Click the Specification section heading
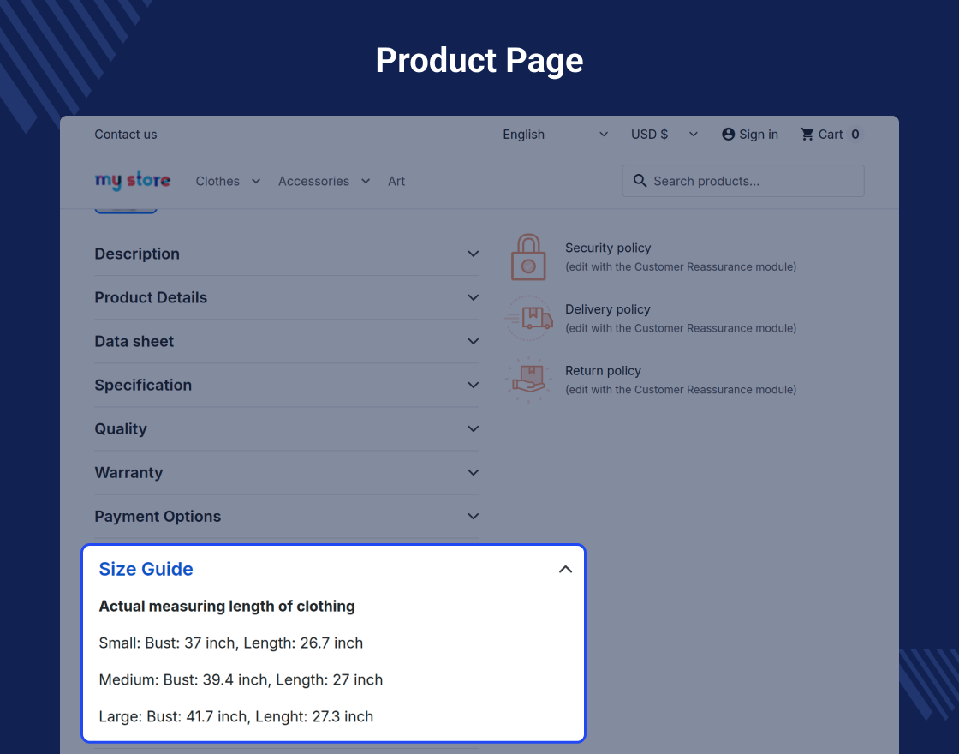 click(x=143, y=385)
